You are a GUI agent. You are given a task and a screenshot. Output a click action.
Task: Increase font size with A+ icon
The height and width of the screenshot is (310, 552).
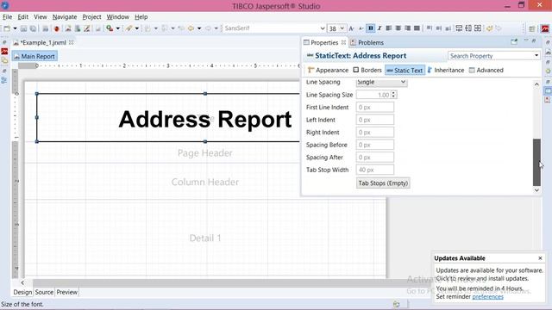[351, 28]
